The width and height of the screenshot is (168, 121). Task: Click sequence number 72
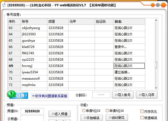[11, 85]
